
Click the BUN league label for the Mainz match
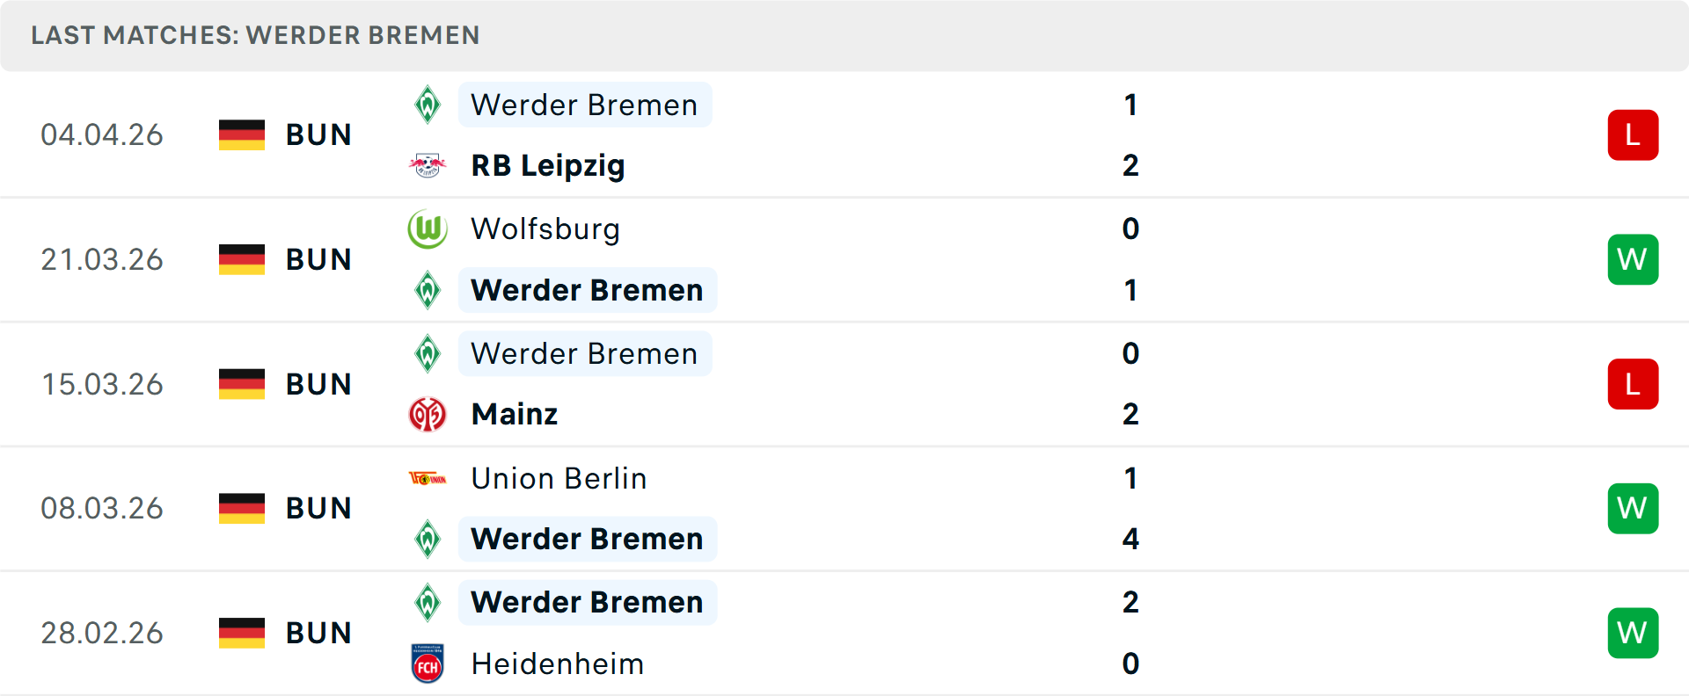tap(318, 384)
